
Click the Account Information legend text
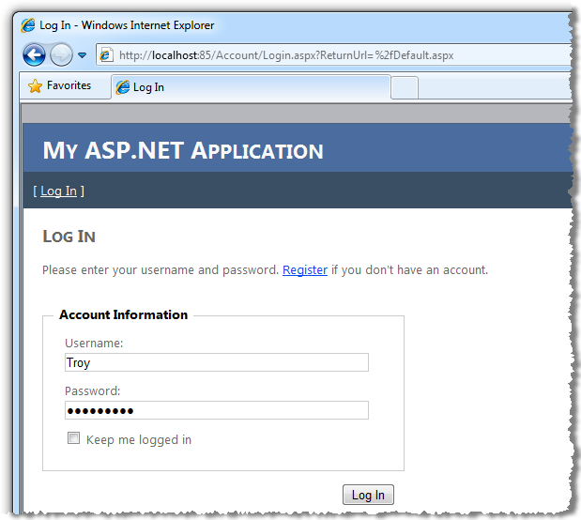pyautogui.click(x=123, y=314)
